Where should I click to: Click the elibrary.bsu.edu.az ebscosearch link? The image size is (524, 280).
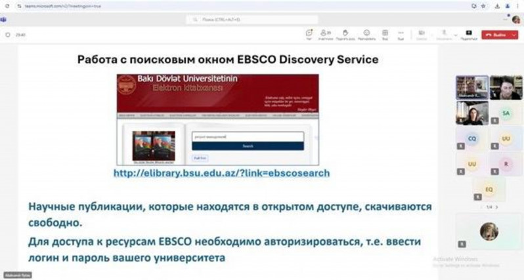point(221,173)
